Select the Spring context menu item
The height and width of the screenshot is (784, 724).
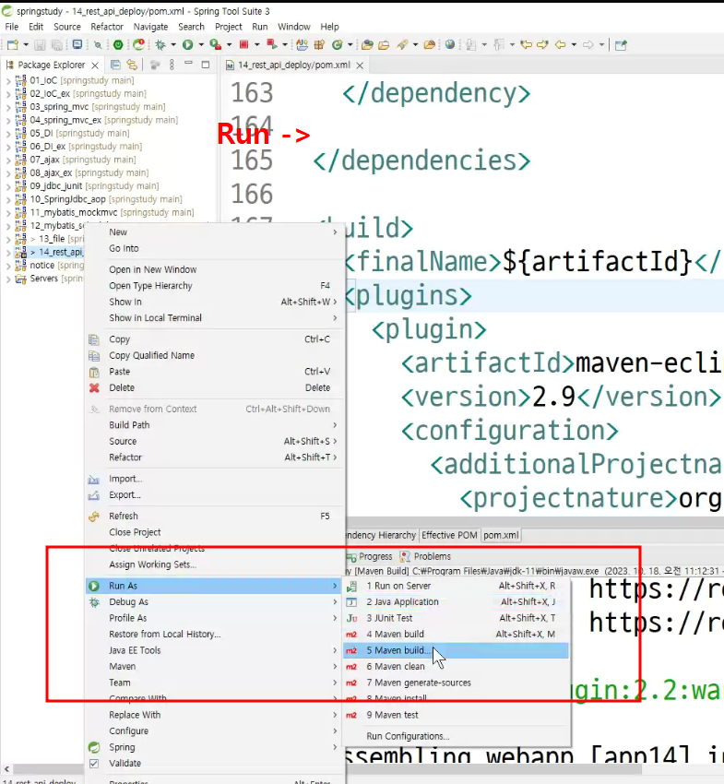pyautogui.click(x=214, y=747)
